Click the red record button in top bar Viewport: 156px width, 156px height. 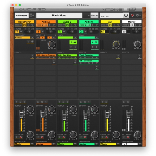tap(132, 15)
